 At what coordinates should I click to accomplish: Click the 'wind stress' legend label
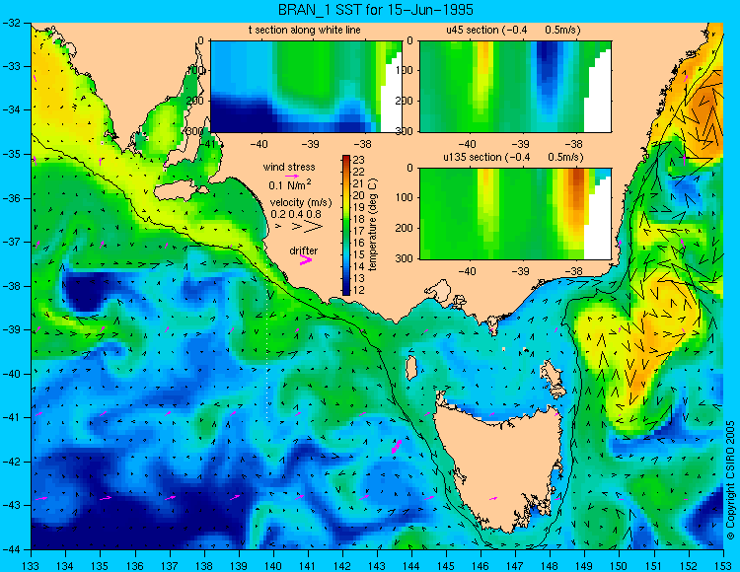pos(289,167)
